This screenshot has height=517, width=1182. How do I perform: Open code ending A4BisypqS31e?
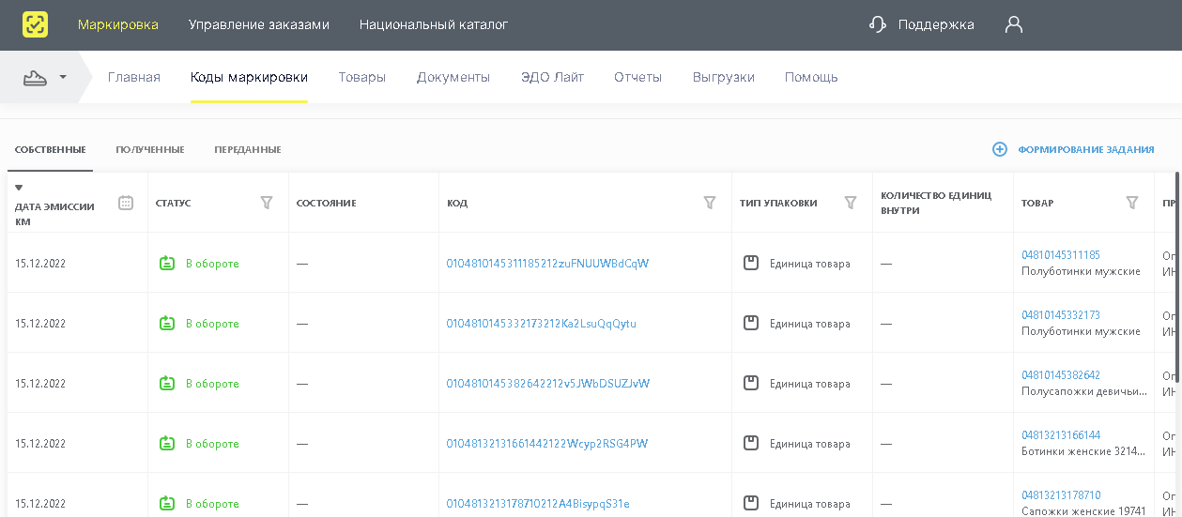(537, 504)
